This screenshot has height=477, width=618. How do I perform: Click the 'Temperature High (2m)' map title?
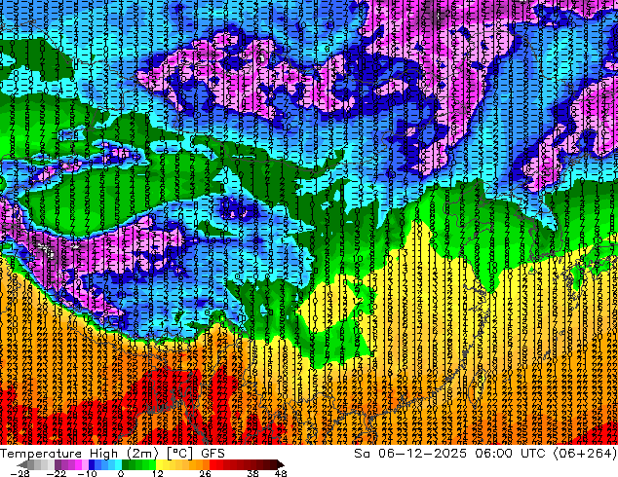(x=79, y=454)
